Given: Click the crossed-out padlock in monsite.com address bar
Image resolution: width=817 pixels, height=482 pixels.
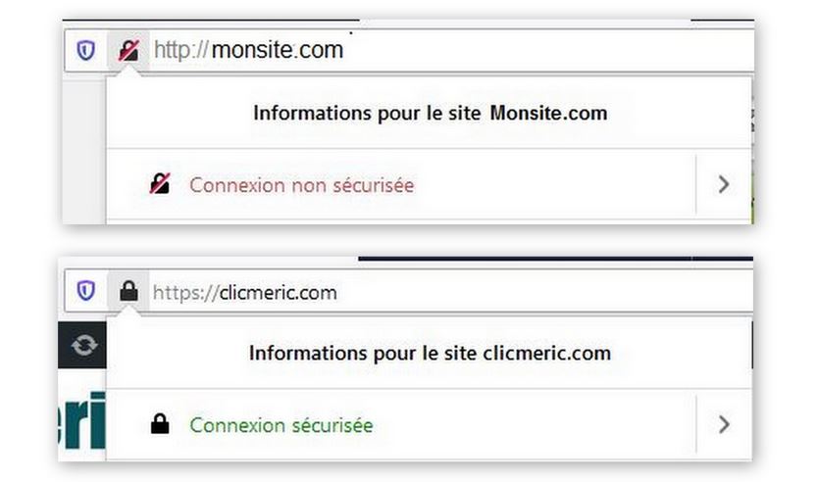Looking at the screenshot, I should 128,51.
